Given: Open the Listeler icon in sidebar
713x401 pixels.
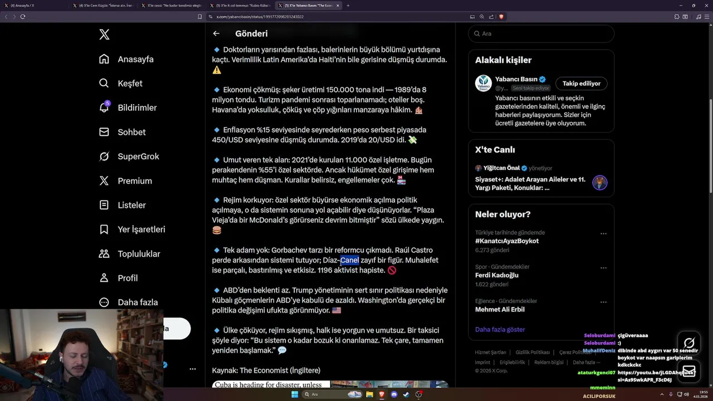Looking at the screenshot, I should point(104,205).
